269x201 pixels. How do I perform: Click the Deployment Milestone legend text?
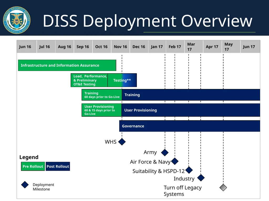click(43, 187)
